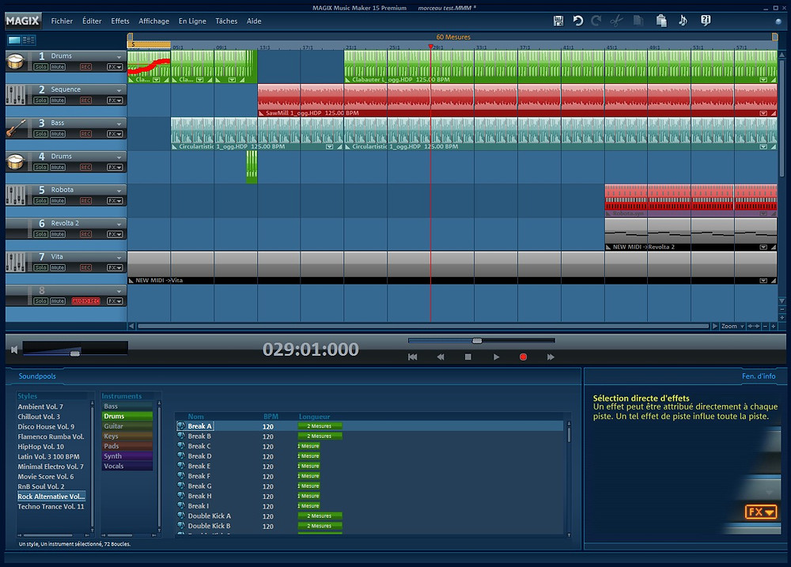This screenshot has height=567, width=791.
Task: Toggle Mute on track 7 Vita
Action: [58, 268]
